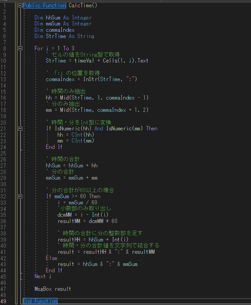Click line number 1 in the gutter
251x305 pixels.
point(5,5)
